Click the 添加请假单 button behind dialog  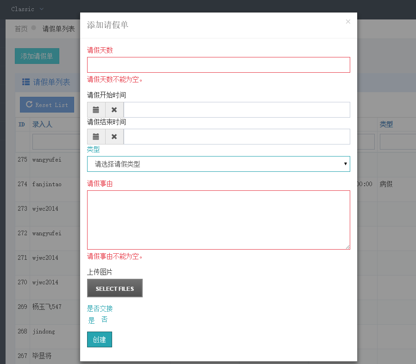tap(37, 56)
